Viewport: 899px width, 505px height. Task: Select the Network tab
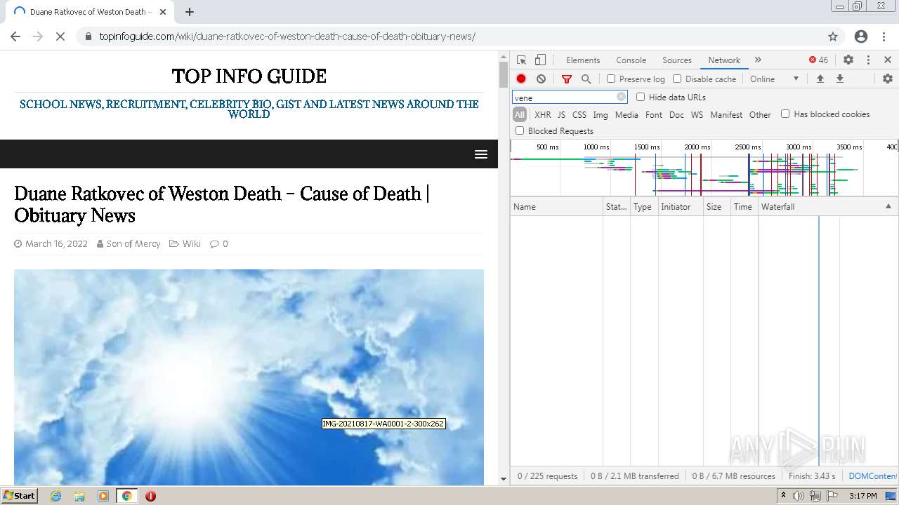[x=724, y=60]
